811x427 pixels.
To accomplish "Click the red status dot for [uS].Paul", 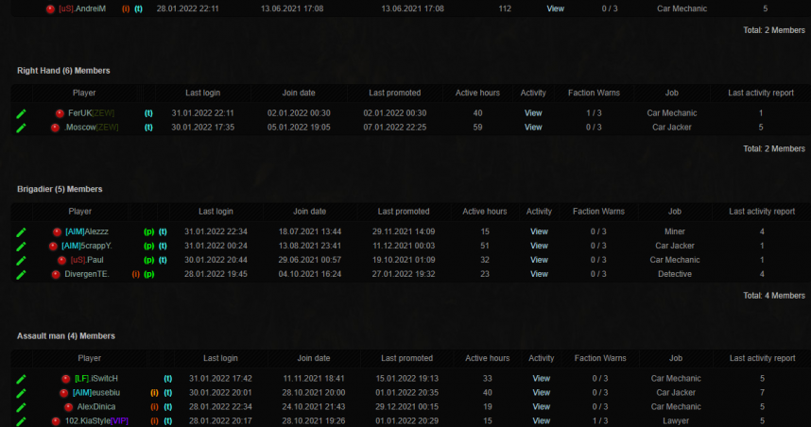I will 62,261.
